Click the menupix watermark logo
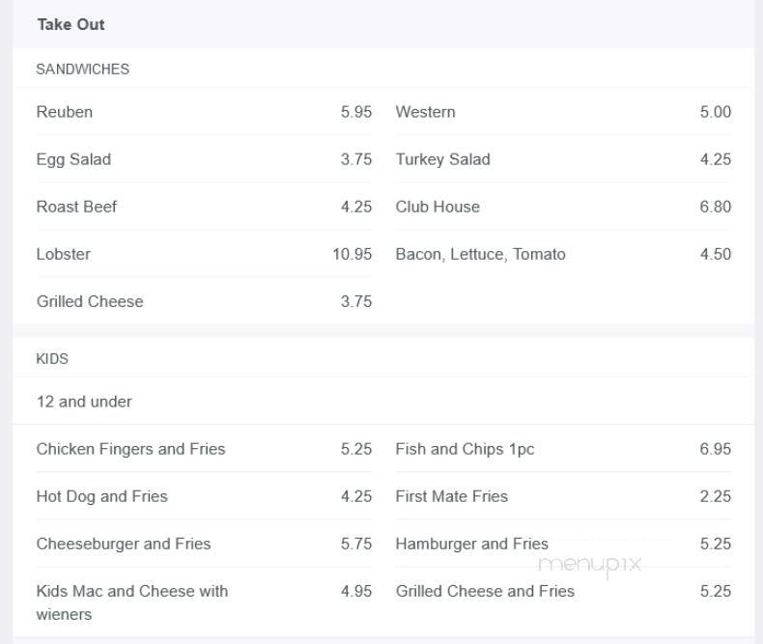 (x=590, y=565)
